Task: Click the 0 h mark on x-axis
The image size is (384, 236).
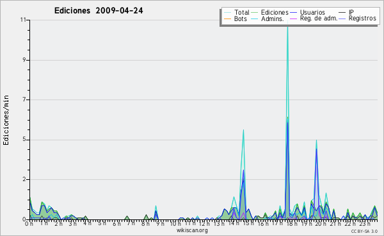Action: 29,223
